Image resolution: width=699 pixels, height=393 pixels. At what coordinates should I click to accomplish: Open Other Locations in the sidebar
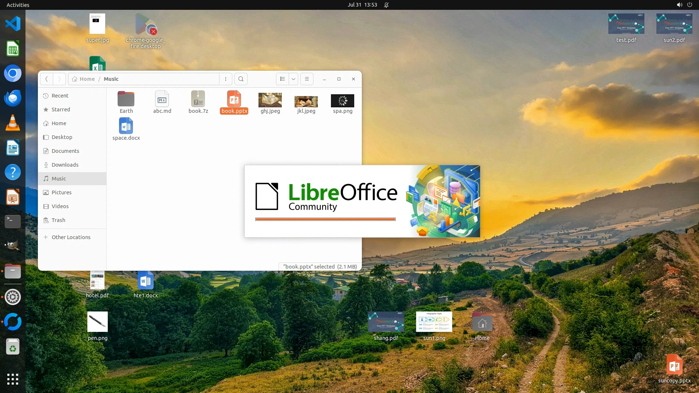coord(71,237)
